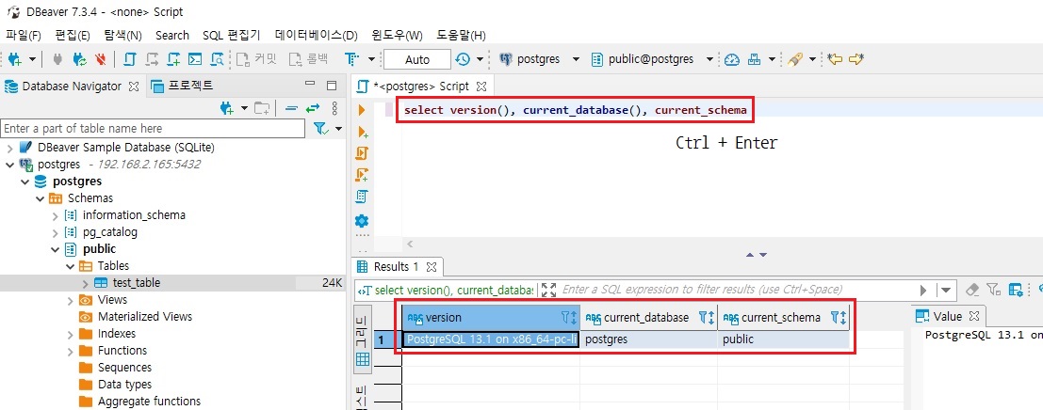Image resolution: width=1043 pixels, height=410 pixels.
Task: Click the Execute script in new tabs icon
Action: point(363,175)
